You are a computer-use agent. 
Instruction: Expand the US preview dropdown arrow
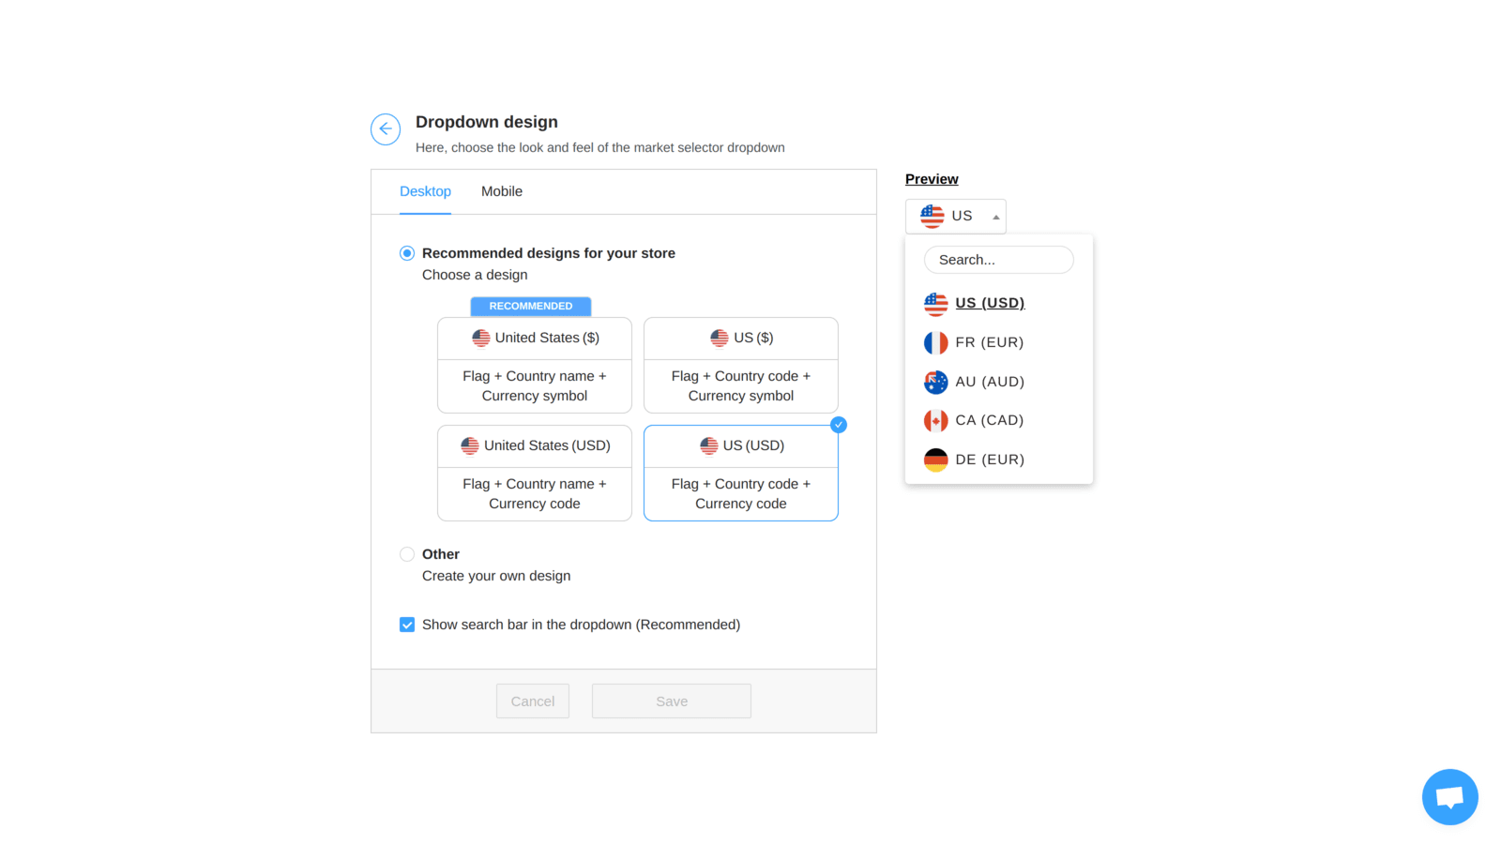(x=994, y=216)
